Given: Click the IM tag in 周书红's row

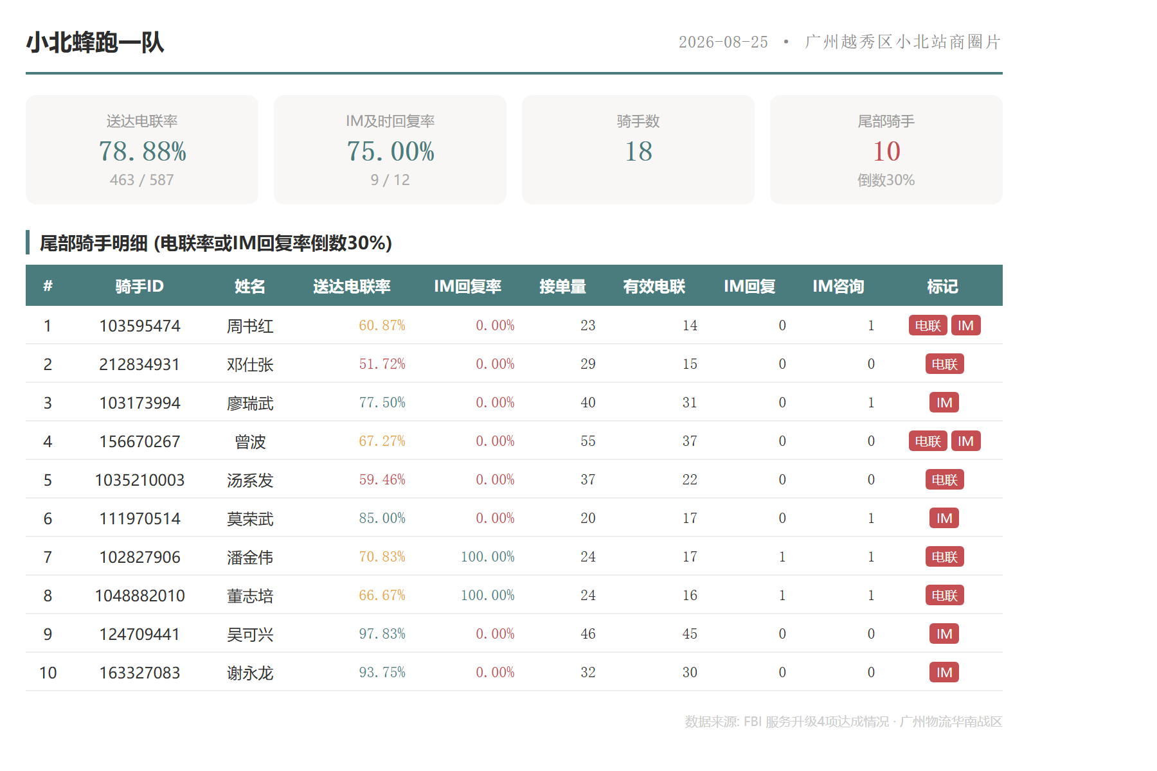Looking at the screenshot, I should coord(965,325).
